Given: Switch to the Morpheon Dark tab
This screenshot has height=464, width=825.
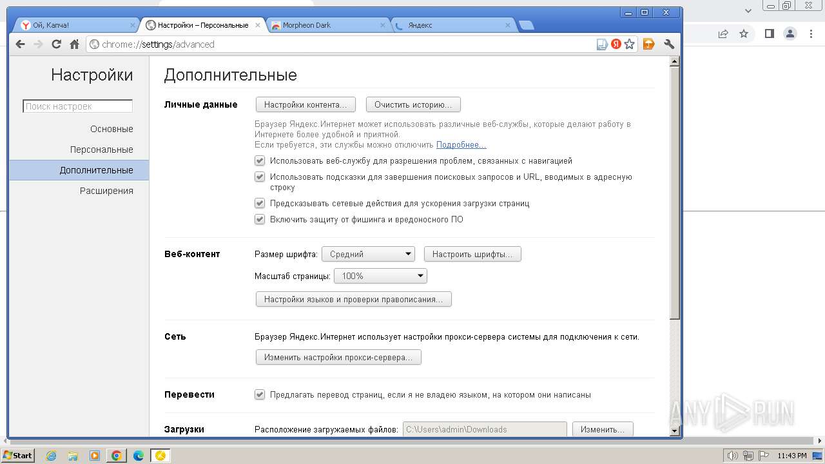Looking at the screenshot, I should [327, 25].
